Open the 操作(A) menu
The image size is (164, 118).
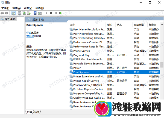pyautogui.click(x=16, y=8)
